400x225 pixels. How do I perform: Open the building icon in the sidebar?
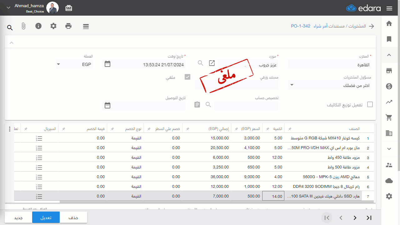pyautogui.click(x=389, y=133)
